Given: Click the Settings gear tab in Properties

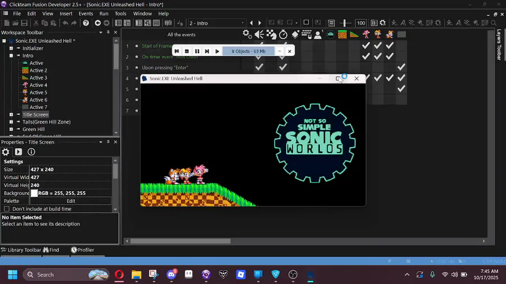Looking at the screenshot, I should click(6, 152).
